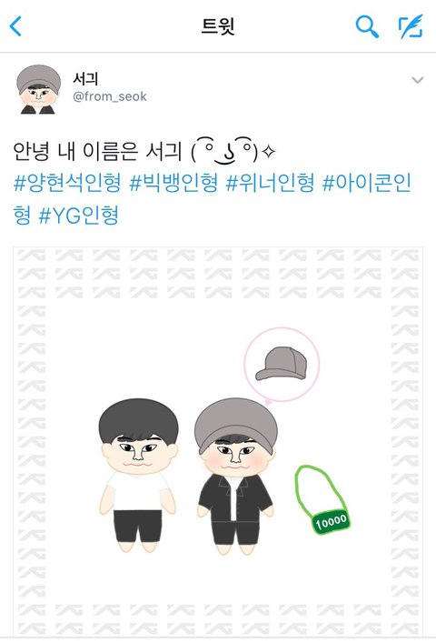Open search with the magnifier icon

pyautogui.click(x=367, y=26)
